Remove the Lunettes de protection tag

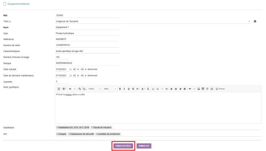click(97, 134)
